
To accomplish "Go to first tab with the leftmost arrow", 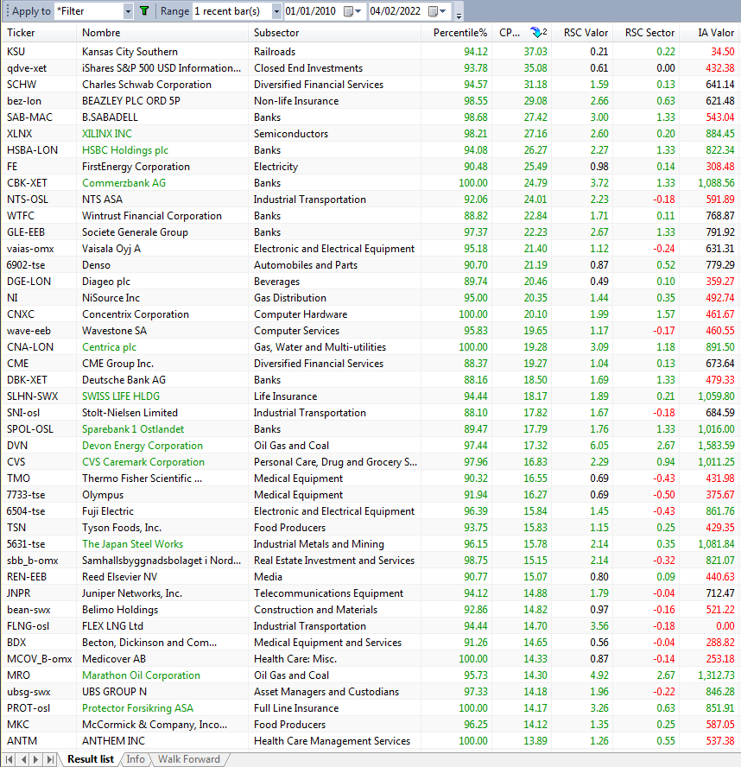I will tap(9, 760).
